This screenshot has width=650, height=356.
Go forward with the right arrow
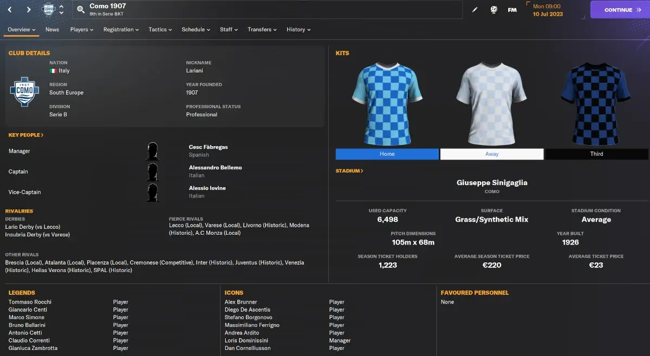28,10
